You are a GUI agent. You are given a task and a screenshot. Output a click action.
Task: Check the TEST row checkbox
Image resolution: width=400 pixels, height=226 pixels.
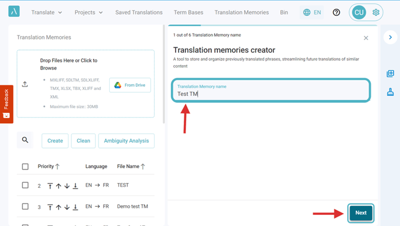pyautogui.click(x=25, y=185)
